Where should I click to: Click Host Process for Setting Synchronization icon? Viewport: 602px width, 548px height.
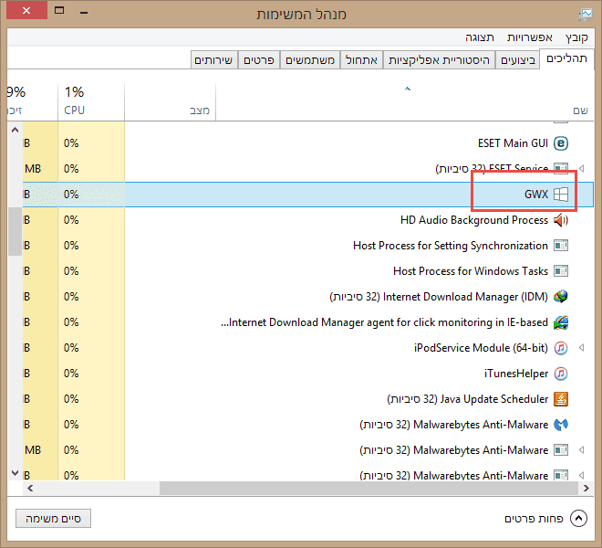coord(561,246)
